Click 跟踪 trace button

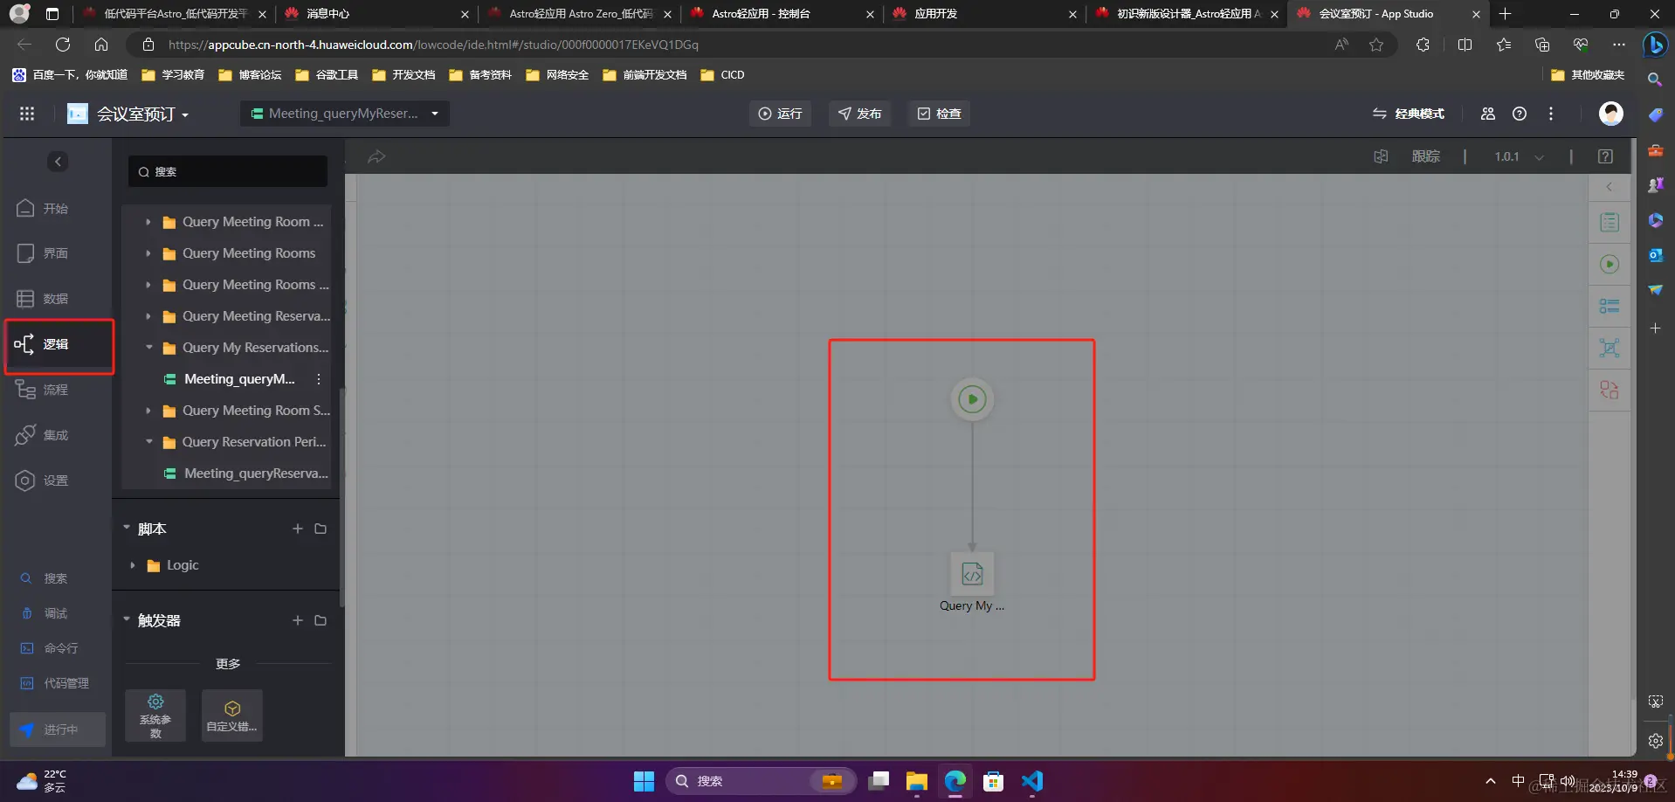(1426, 156)
